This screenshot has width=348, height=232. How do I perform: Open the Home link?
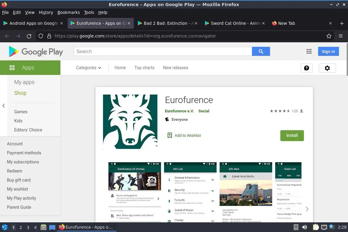pos(120,68)
